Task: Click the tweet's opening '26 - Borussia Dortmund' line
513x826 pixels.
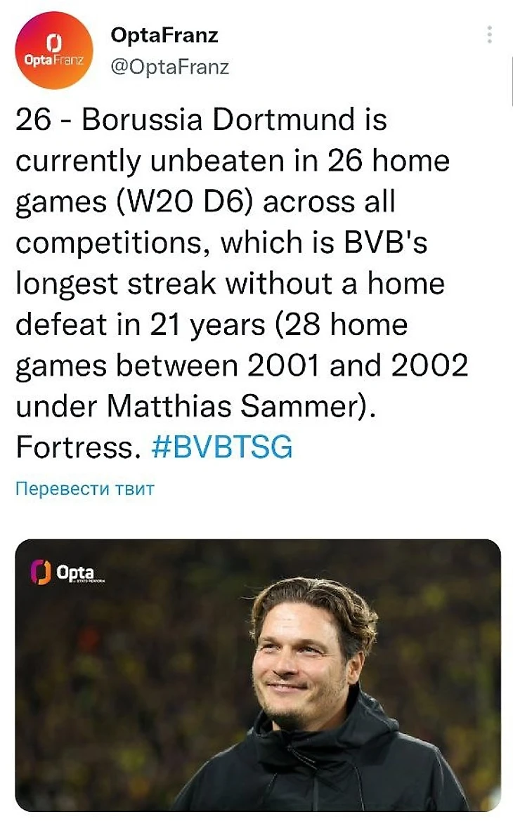Action: click(201, 120)
